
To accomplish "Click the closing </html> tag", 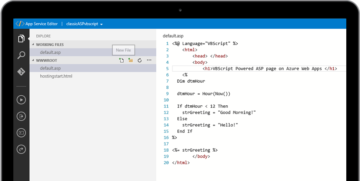I will pos(181,162).
